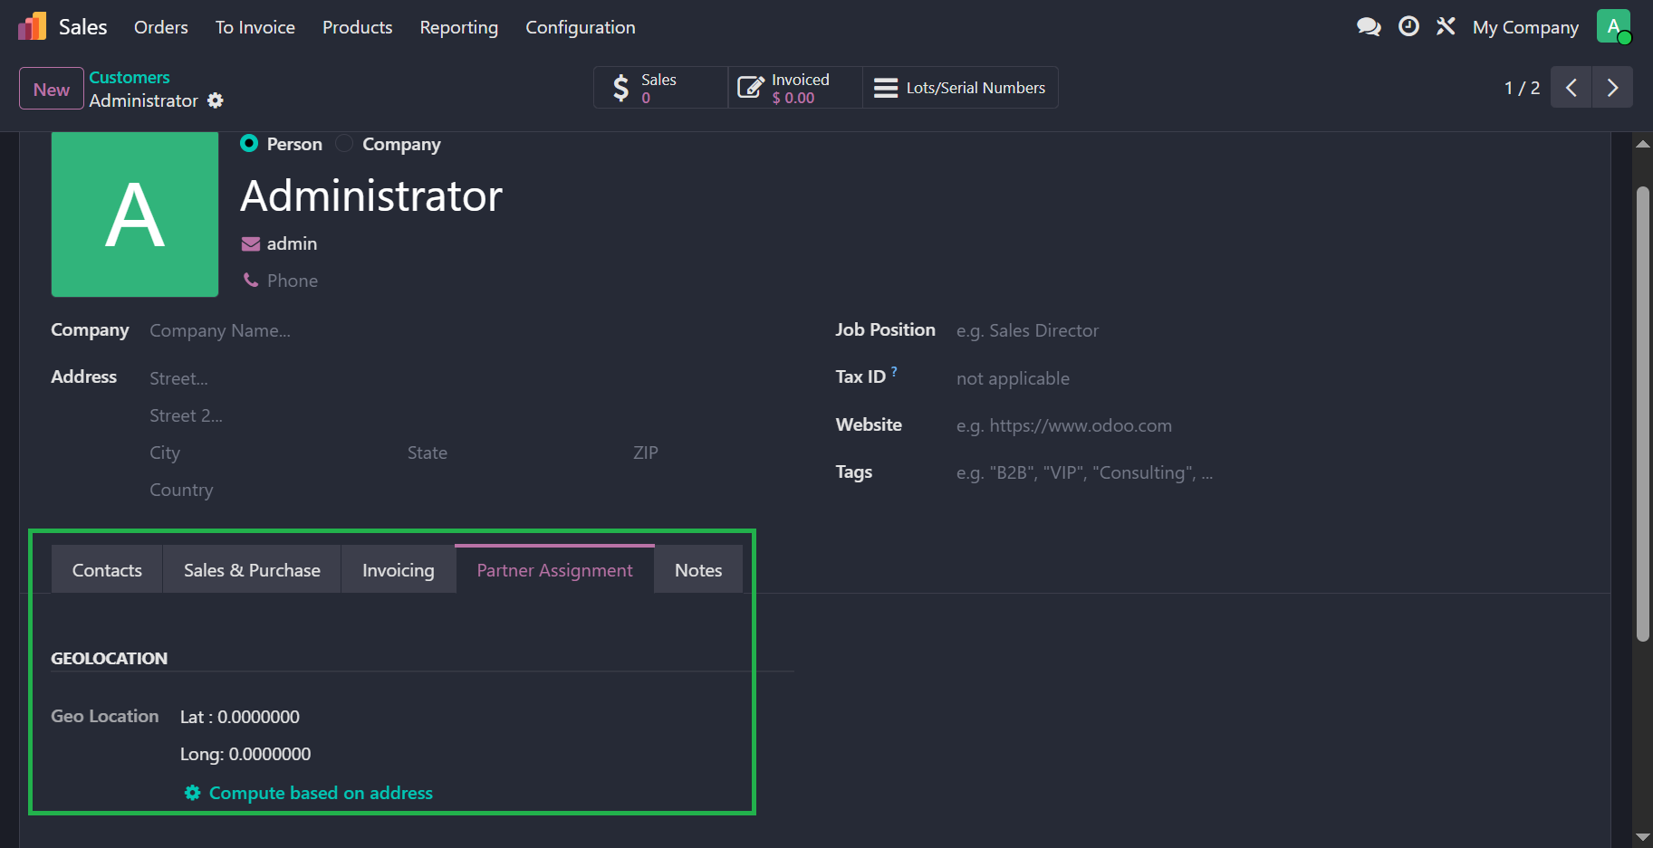This screenshot has height=848, width=1653.
Task: Open the debug tools icon
Action: 1446,27
